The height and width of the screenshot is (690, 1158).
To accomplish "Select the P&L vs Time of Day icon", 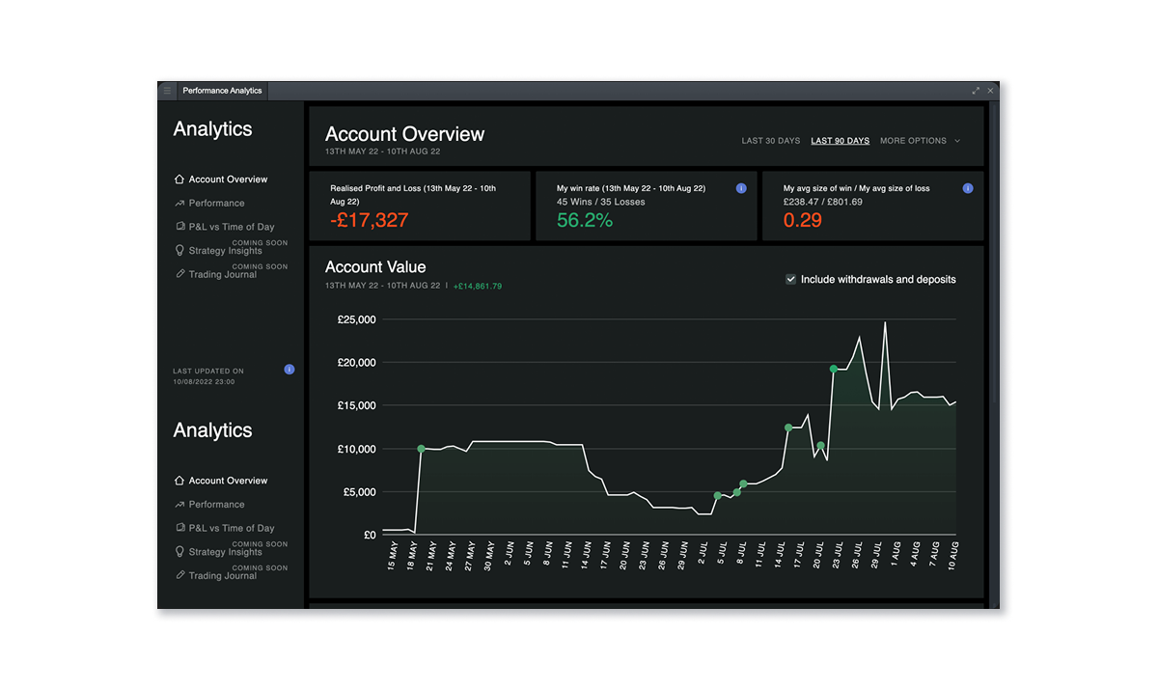I will [179, 226].
